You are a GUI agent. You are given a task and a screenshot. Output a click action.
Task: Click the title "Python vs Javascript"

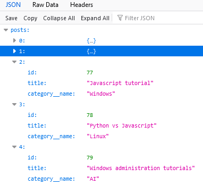pos(122,125)
